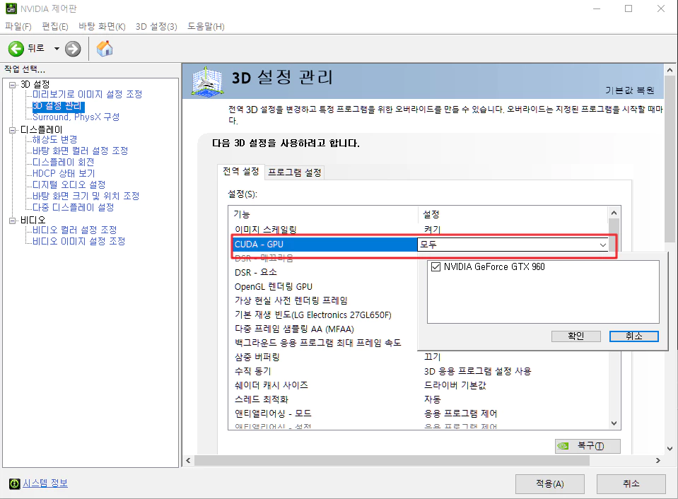The height and width of the screenshot is (499, 678).
Task: Select 비디오 이미지 설정 조정
Action: (78, 241)
